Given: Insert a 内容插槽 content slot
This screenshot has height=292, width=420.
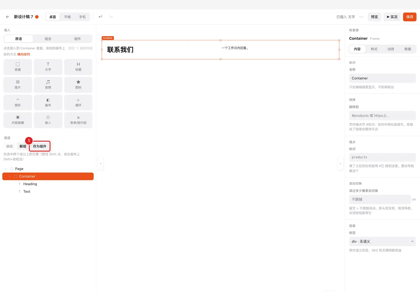Looking at the screenshot, I should pos(18,120).
